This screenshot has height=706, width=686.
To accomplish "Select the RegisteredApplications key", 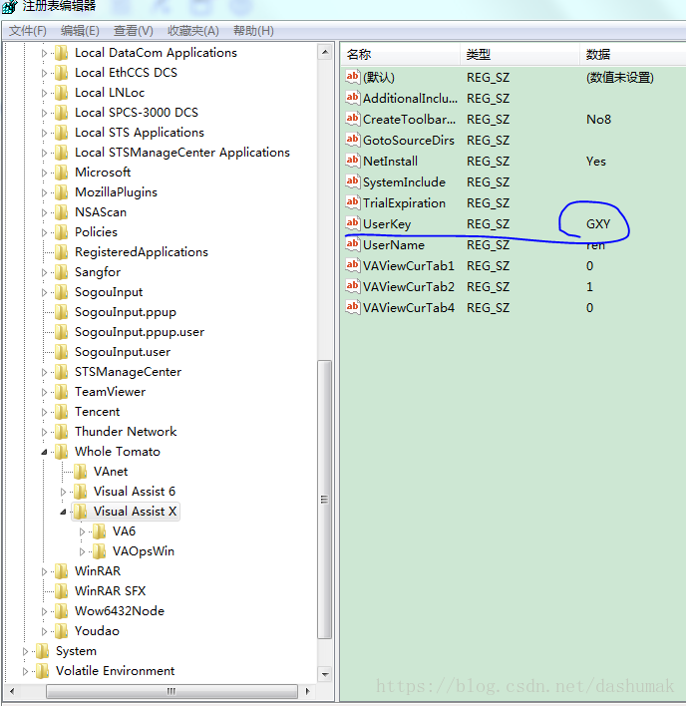I will click(142, 252).
